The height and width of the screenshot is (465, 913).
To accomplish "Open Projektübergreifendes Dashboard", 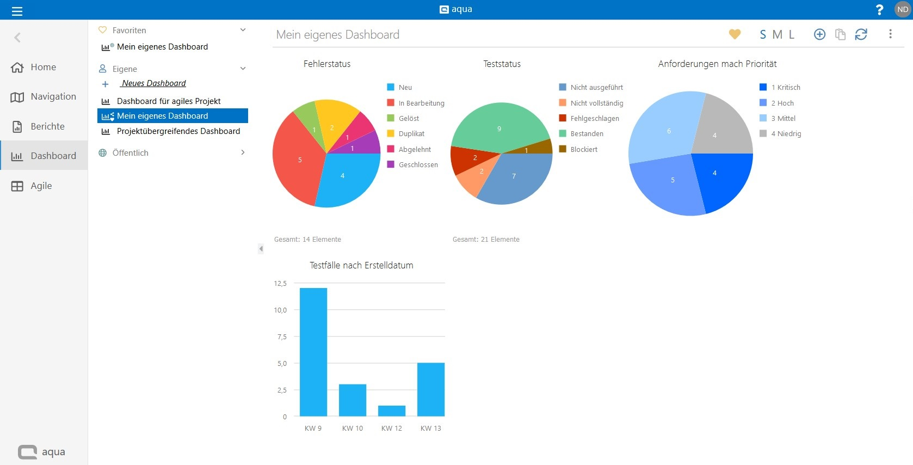I will (x=178, y=131).
